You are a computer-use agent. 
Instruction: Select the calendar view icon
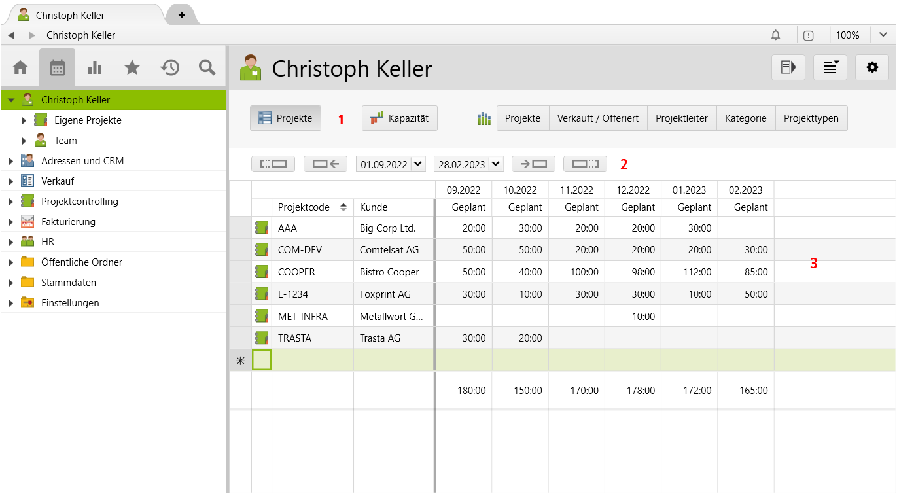tap(58, 67)
